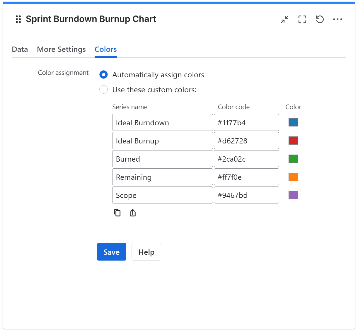Open Help for the chart widget

146,252
